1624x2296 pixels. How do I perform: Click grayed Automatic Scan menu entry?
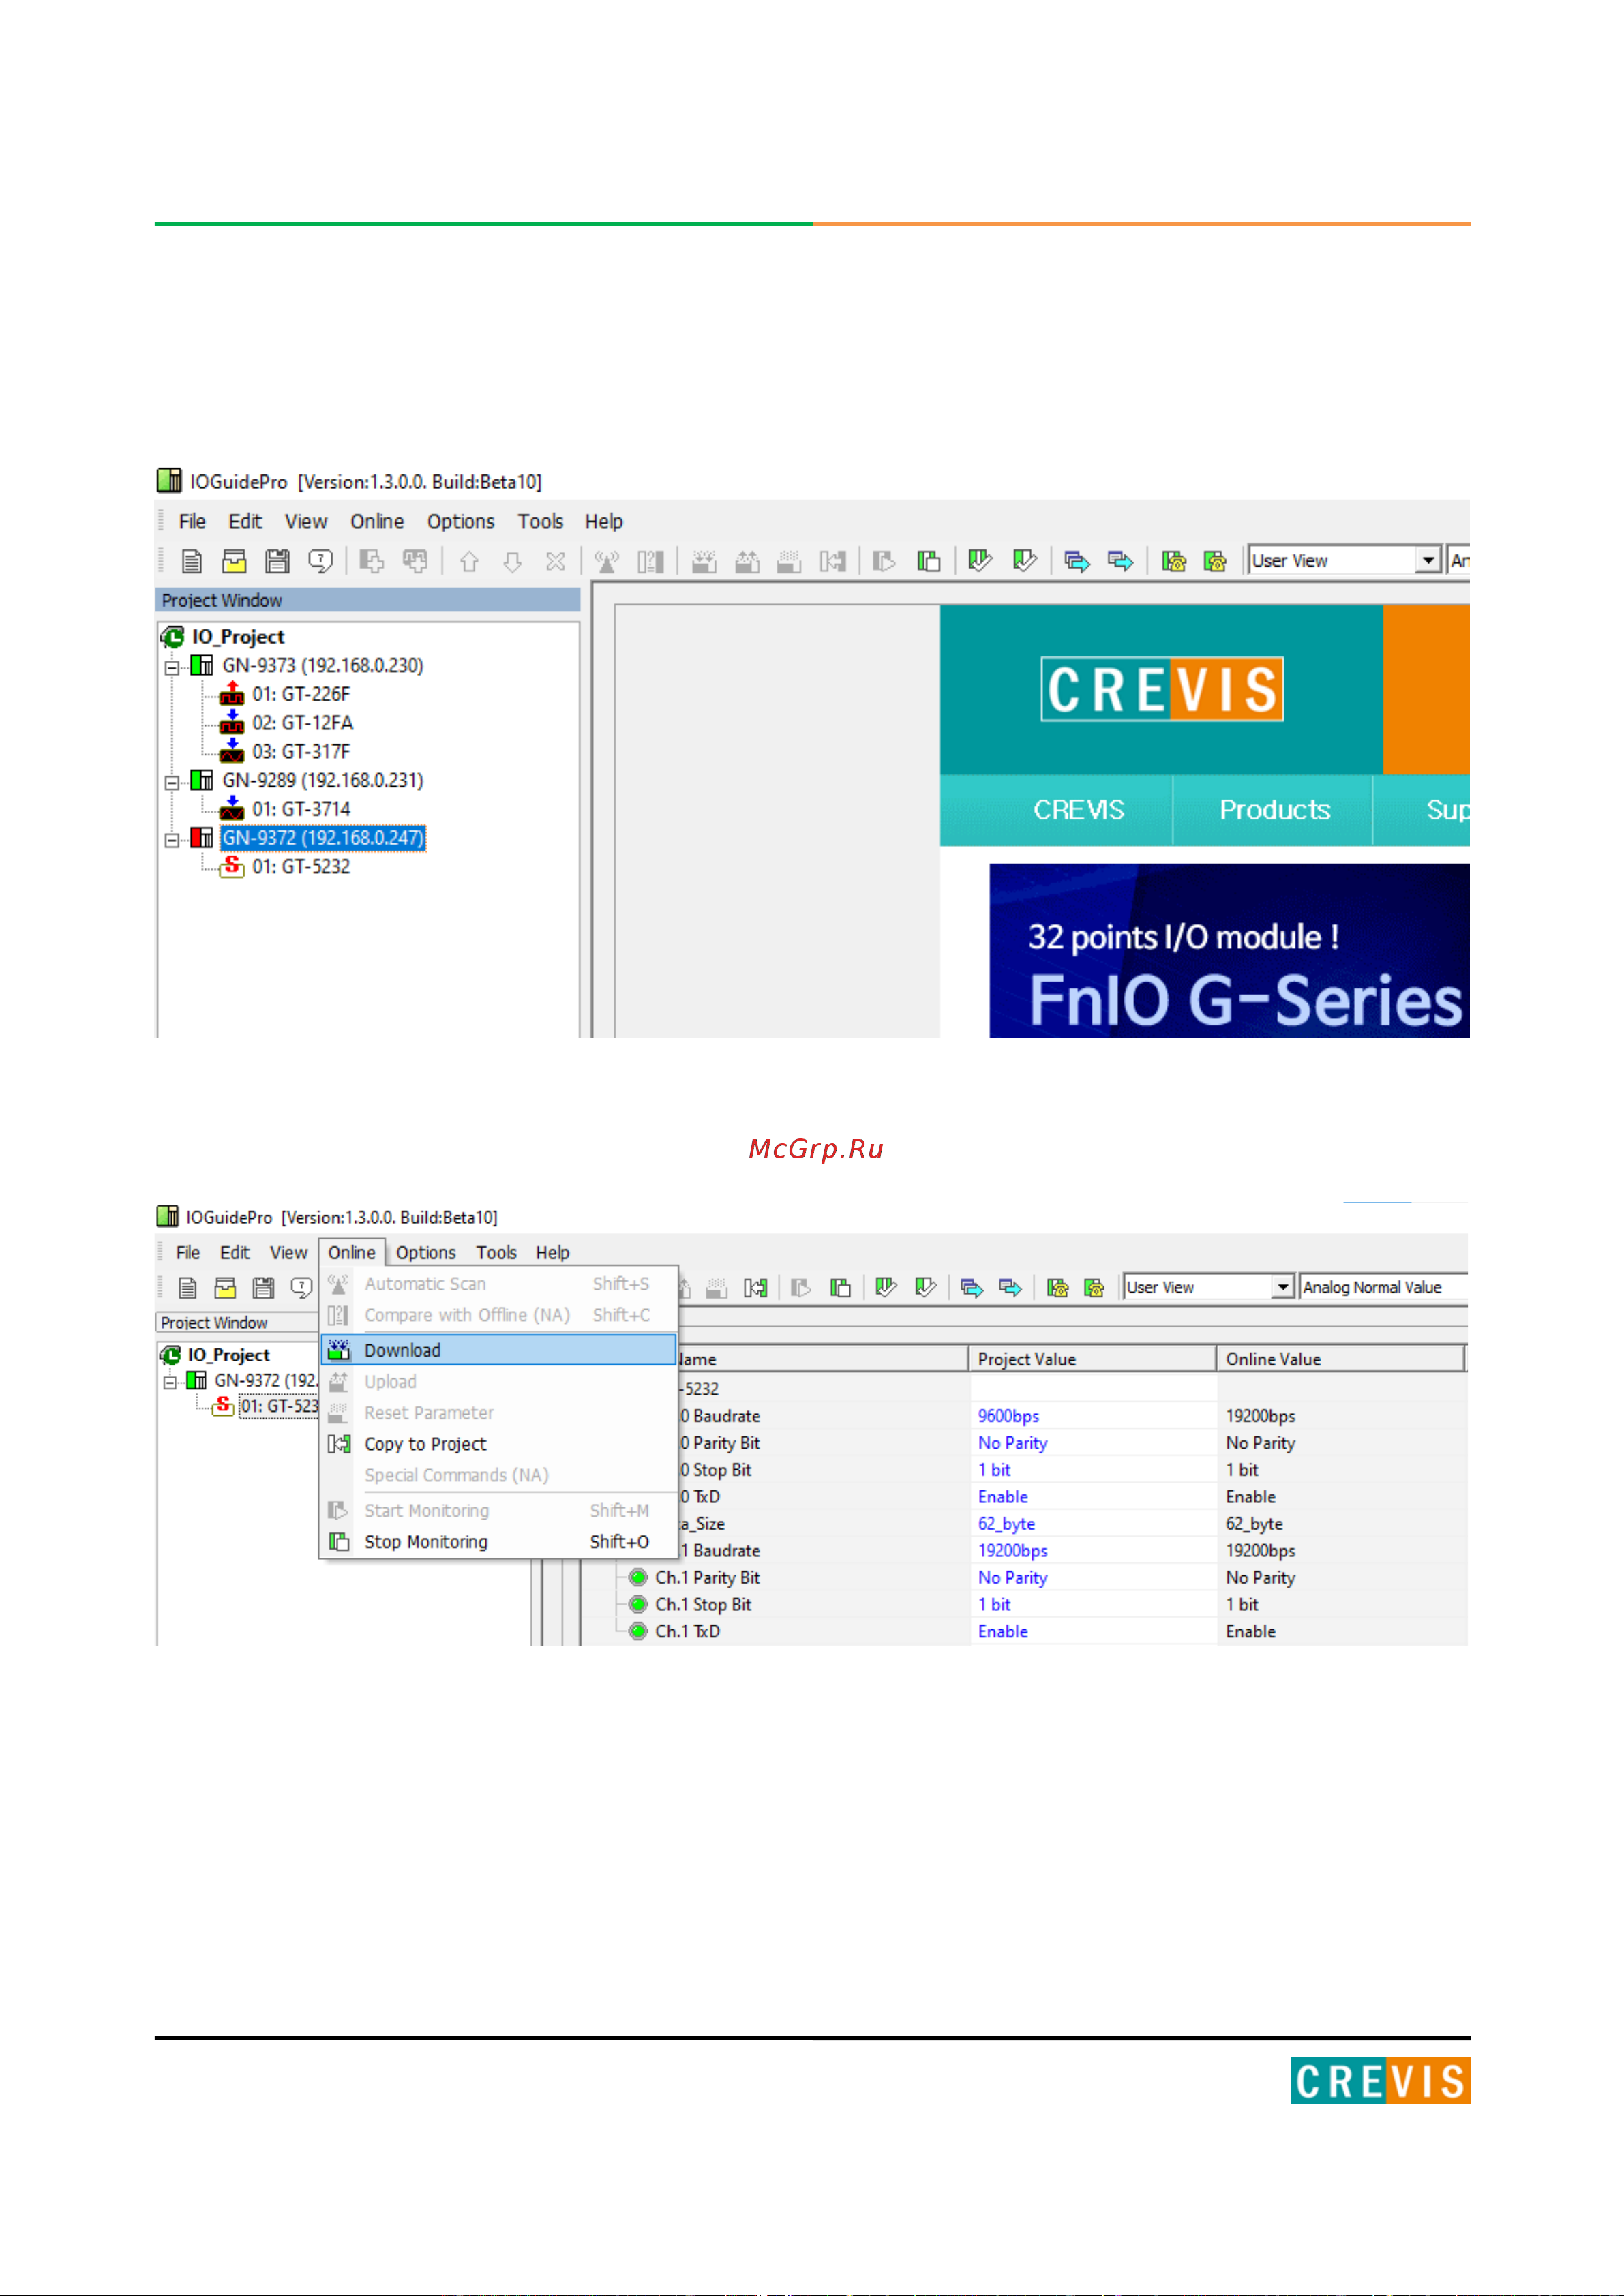click(499, 1284)
